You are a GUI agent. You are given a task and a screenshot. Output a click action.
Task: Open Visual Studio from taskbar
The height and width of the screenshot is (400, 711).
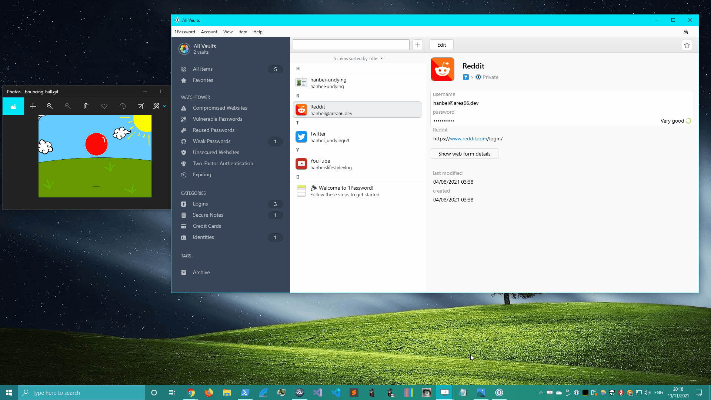tap(318, 393)
